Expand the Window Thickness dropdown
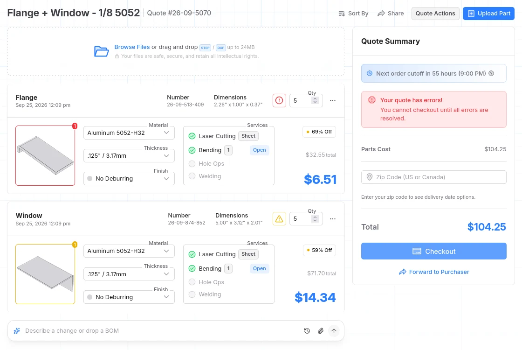Screen dimensions: 522x350 tap(129, 274)
